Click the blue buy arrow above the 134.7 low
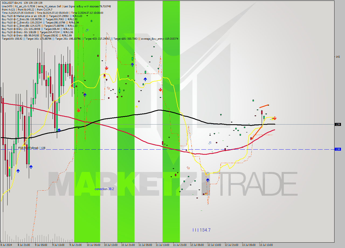Viewport: 345px width, 248px height. pyautogui.click(x=208, y=180)
